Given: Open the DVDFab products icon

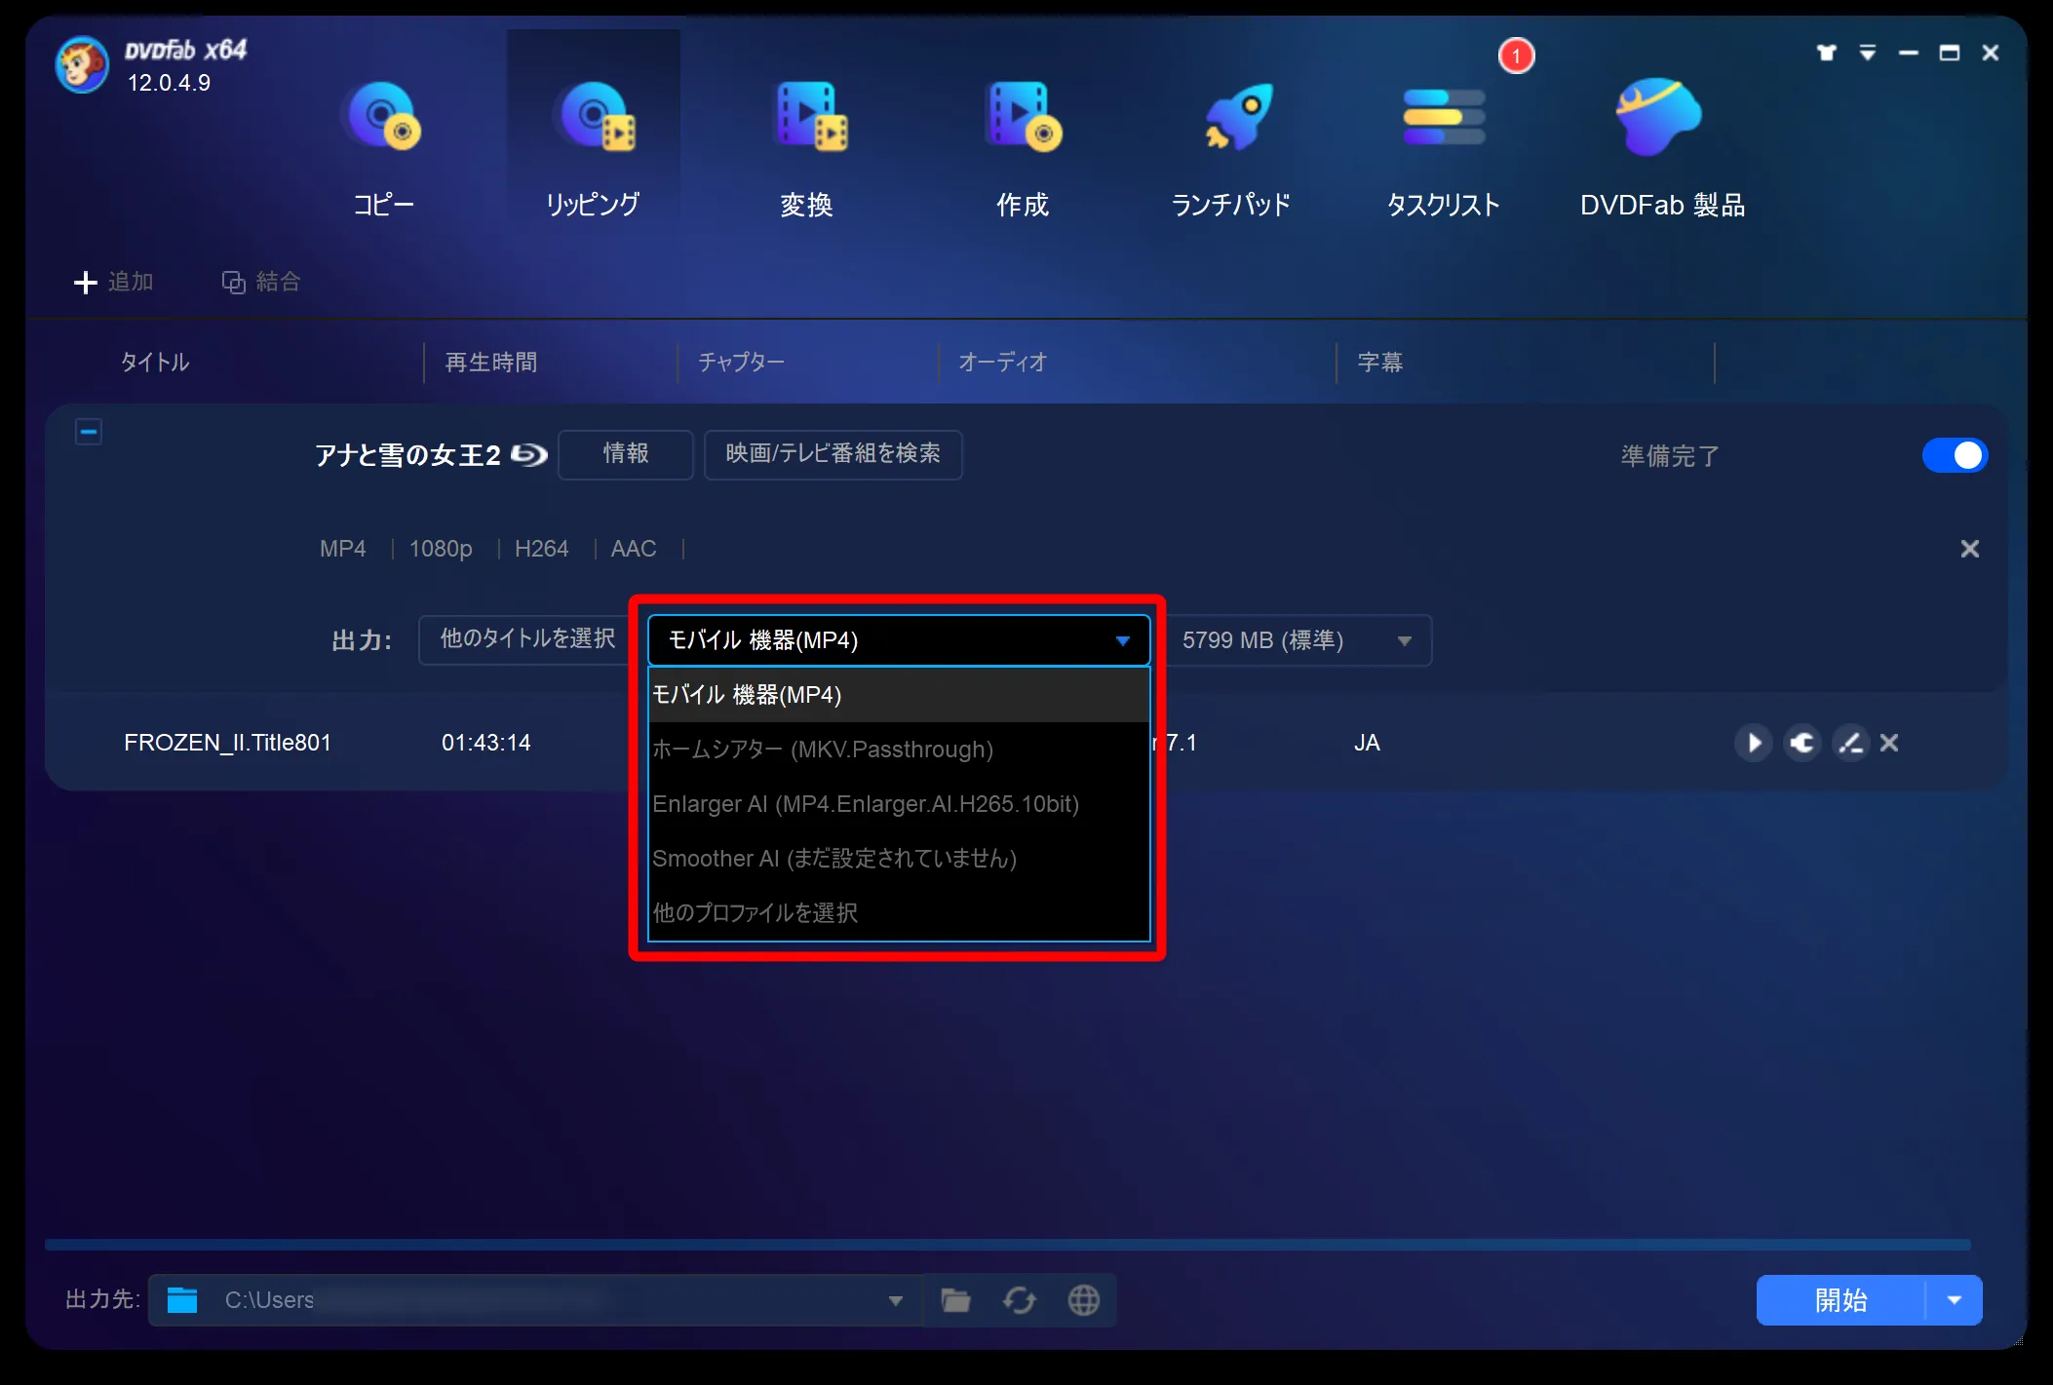Looking at the screenshot, I should 1659,117.
